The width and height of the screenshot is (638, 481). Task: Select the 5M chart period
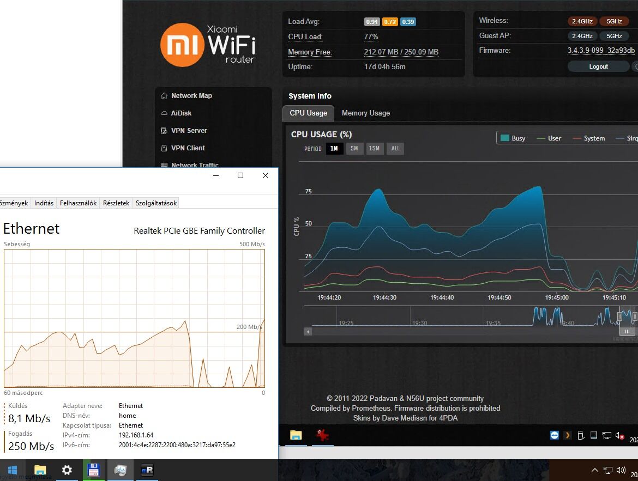pyautogui.click(x=354, y=148)
